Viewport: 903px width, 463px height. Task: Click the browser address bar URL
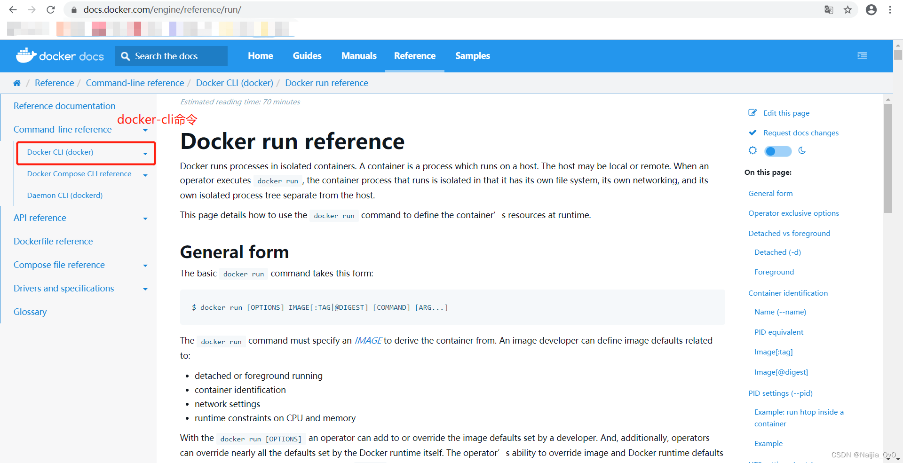[x=162, y=9]
